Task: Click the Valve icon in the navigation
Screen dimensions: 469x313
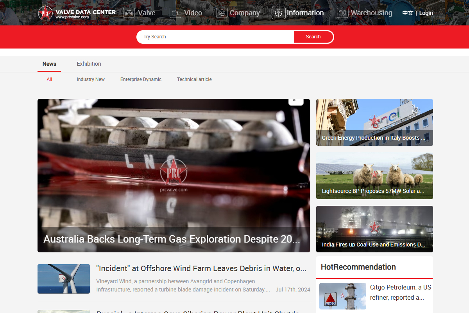Action: coord(129,13)
